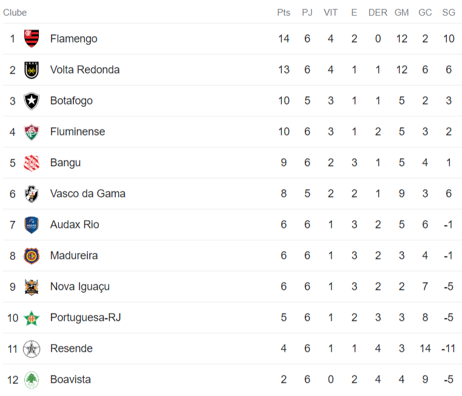The width and height of the screenshot is (462, 396).
Task: Open the Flamengo team link
Action: point(73,39)
